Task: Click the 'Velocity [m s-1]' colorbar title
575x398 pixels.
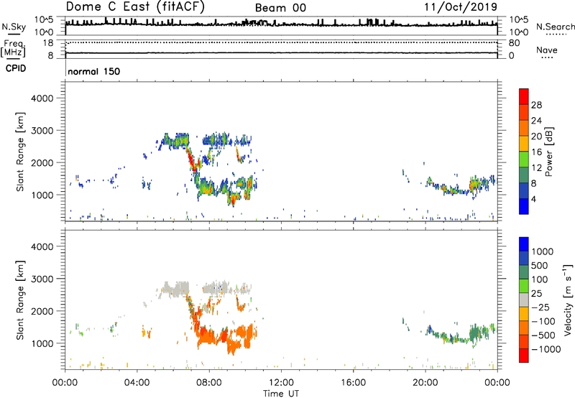Action: pos(568,300)
